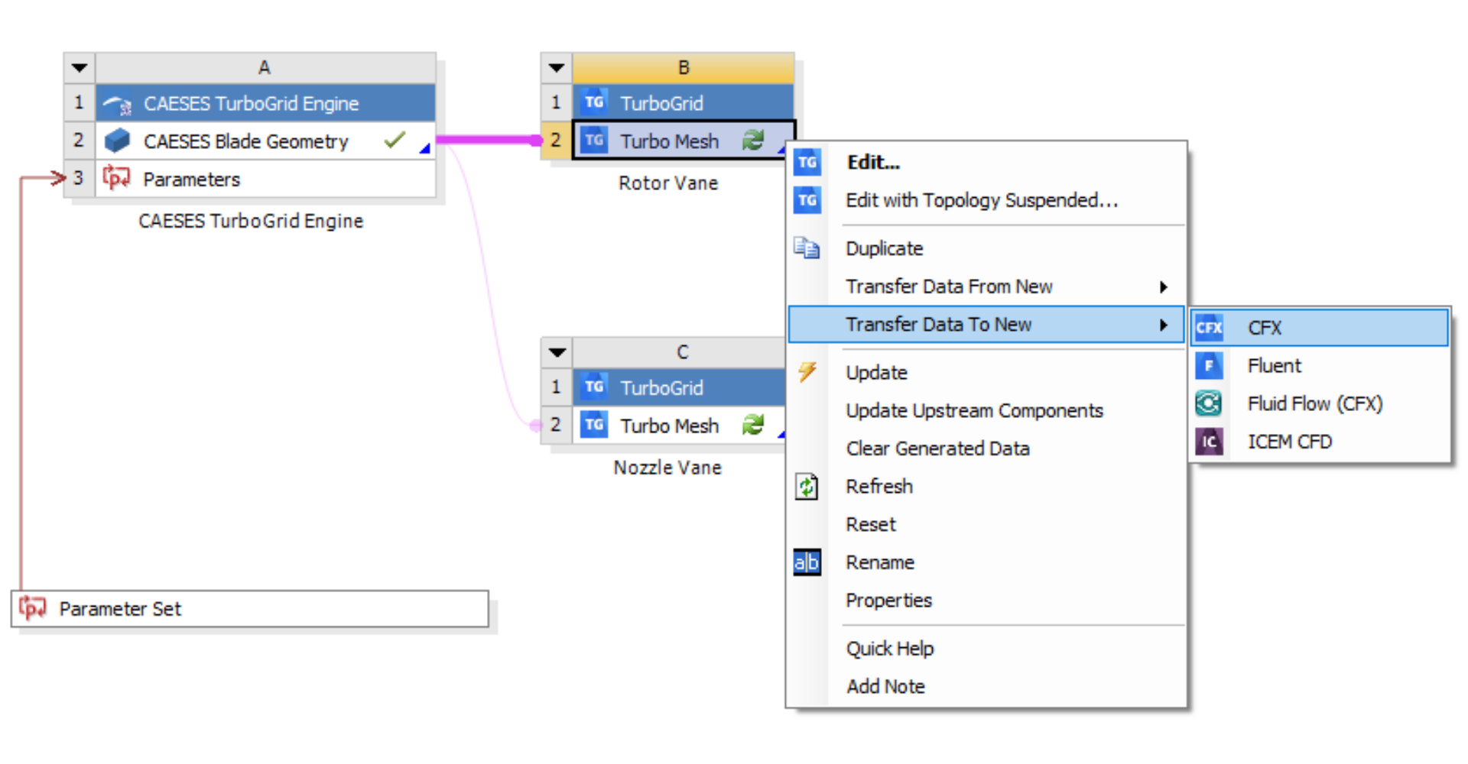Select Rename in the context menu
The image size is (1468, 764).
tap(986, 562)
